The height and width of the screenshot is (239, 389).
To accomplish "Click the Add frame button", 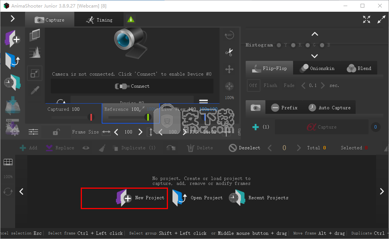I will click(x=28, y=148).
